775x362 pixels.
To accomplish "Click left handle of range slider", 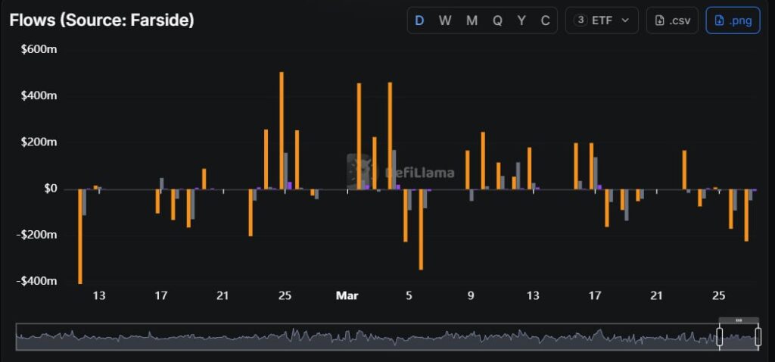I will coord(720,337).
